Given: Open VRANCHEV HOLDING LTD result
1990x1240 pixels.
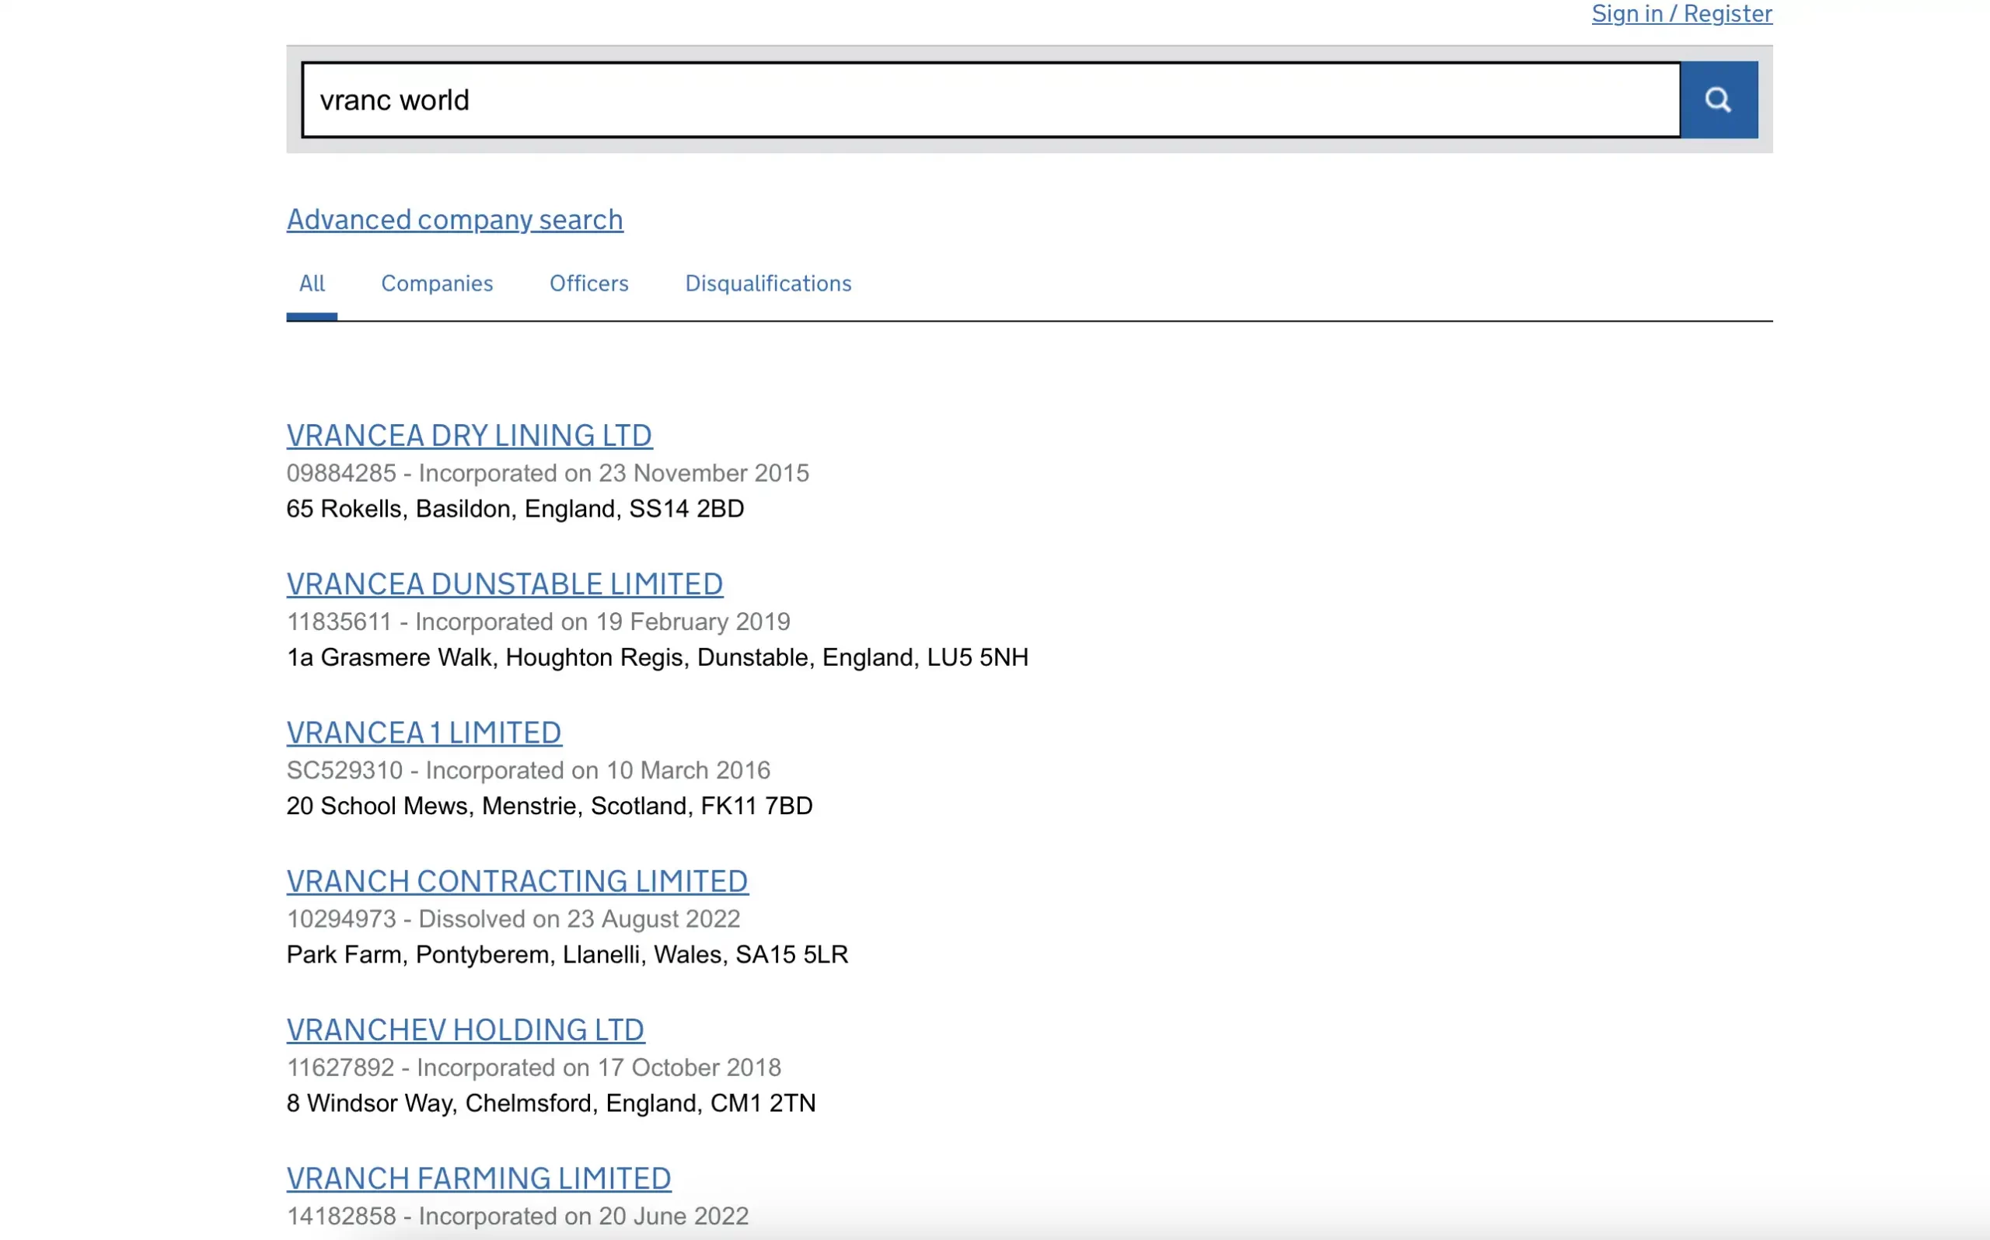Looking at the screenshot, I should [x=465, y=1029].
